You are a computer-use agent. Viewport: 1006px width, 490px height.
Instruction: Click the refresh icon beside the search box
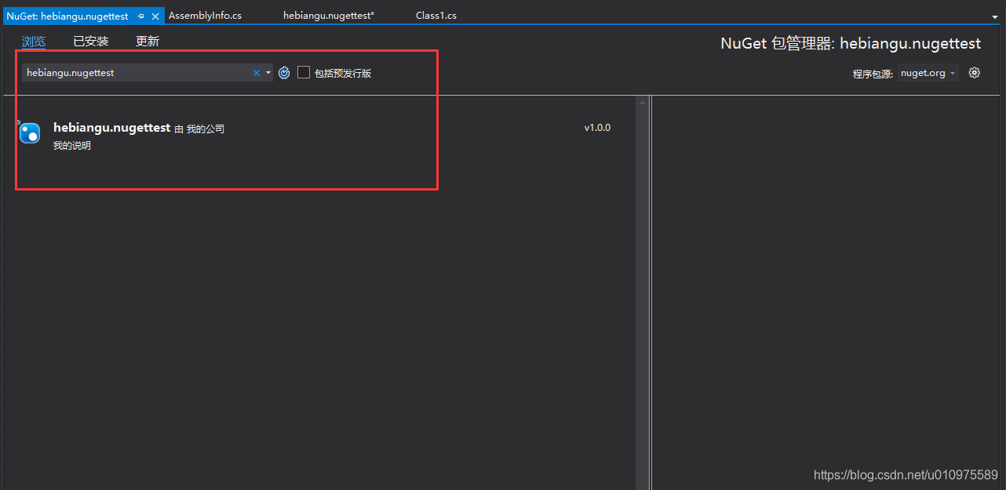284,73
